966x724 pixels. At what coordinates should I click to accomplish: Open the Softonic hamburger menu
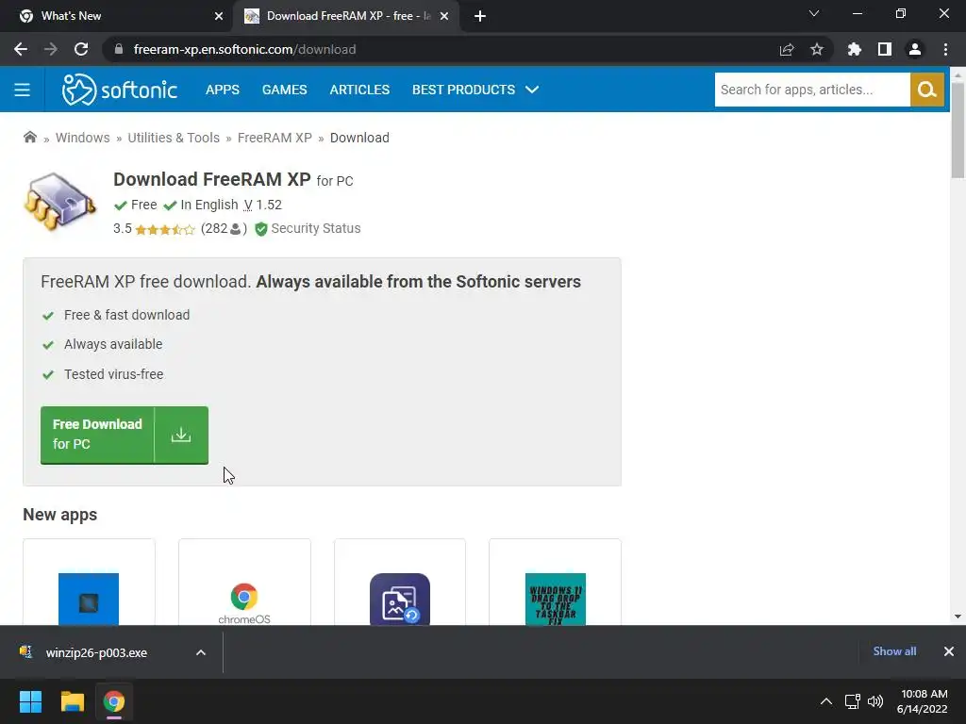[23, 90]
